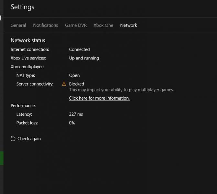Click the Internet connection label

tap(30, 49)
